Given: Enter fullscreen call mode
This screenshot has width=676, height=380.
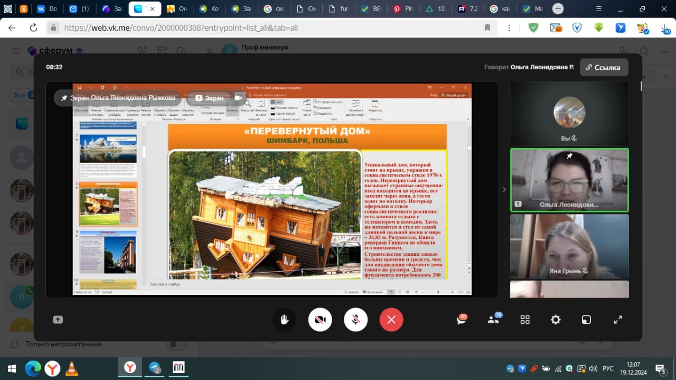Looking at the screenshot, I should coord(618,320).
